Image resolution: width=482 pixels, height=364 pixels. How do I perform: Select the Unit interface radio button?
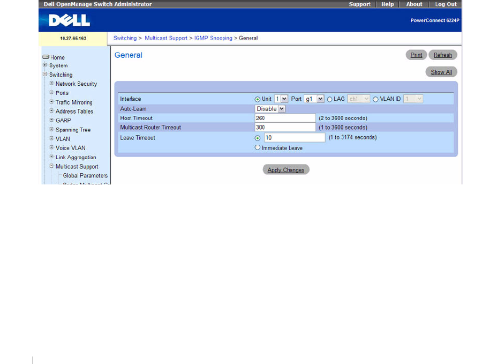258,99
